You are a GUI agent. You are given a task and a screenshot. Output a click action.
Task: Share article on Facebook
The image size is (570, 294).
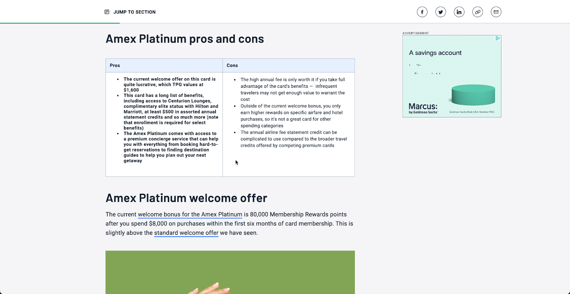(x=422, y=12)
